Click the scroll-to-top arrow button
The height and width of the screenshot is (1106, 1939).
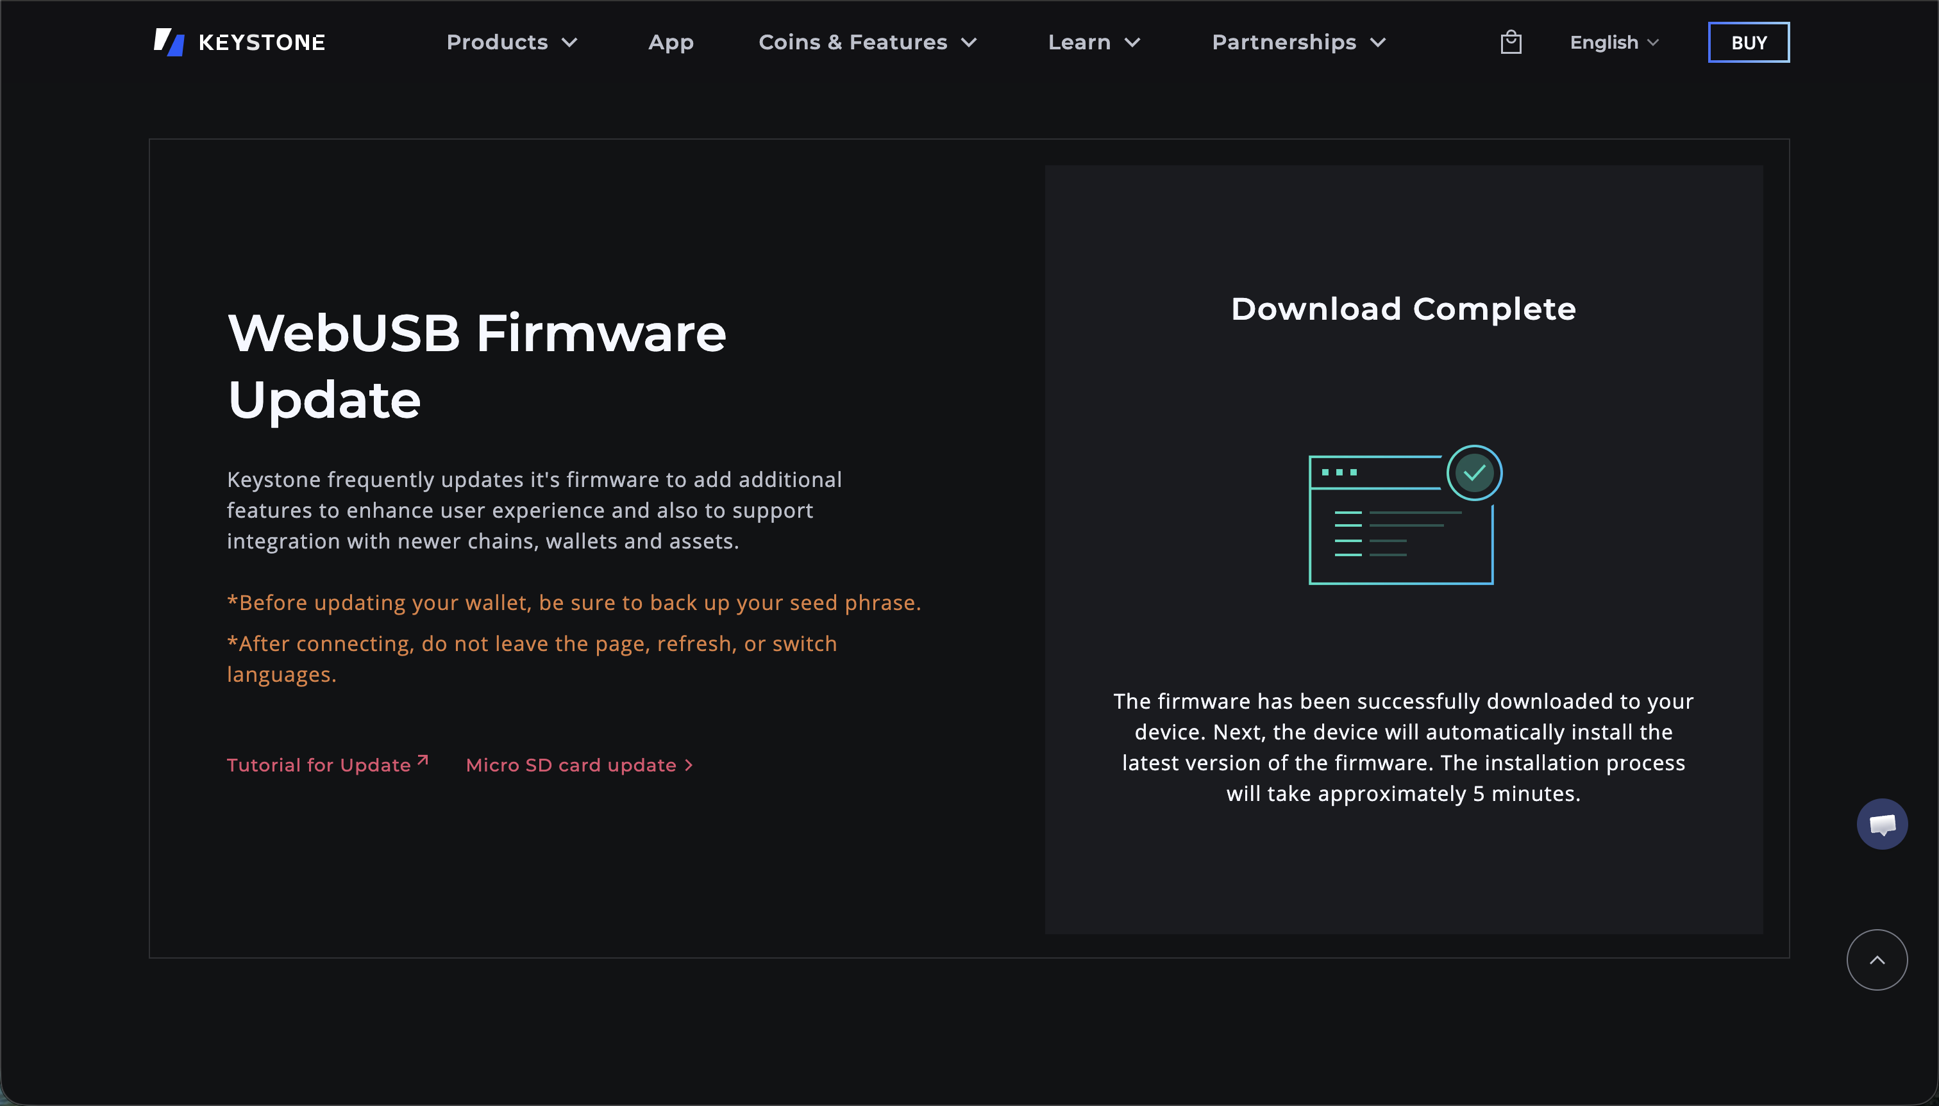[x=1877, y=959]
